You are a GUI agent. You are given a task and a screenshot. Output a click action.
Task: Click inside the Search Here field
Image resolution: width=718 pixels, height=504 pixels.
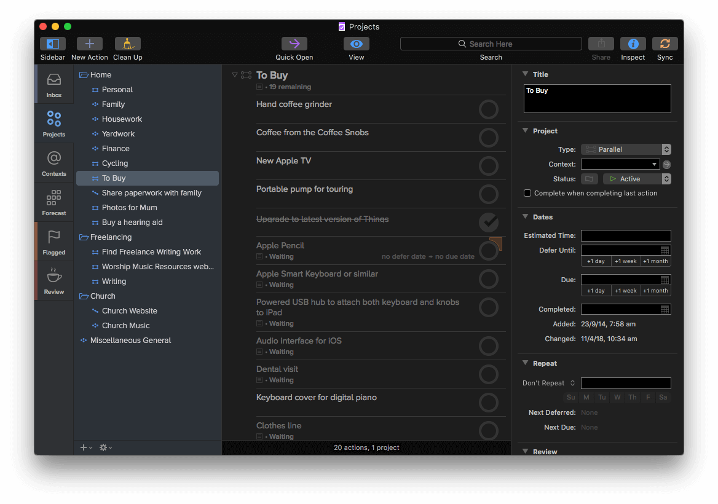(x=491, y=44)
